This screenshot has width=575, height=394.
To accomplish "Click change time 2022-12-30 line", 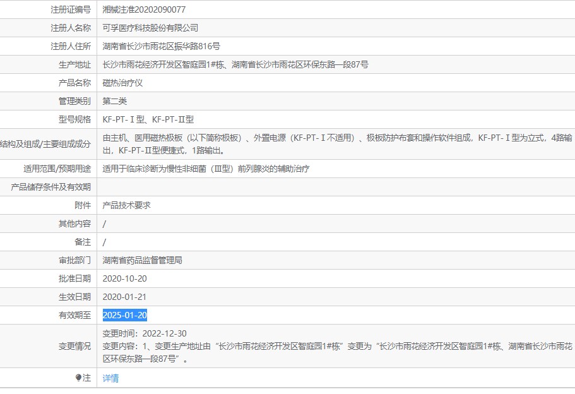I will [145, 333].
